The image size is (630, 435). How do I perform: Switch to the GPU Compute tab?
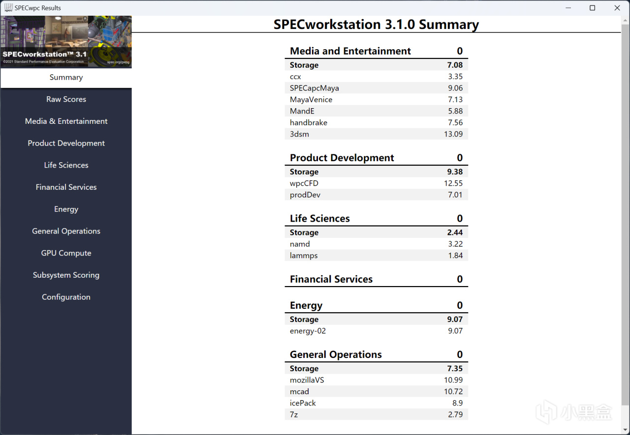coord(66,253)
